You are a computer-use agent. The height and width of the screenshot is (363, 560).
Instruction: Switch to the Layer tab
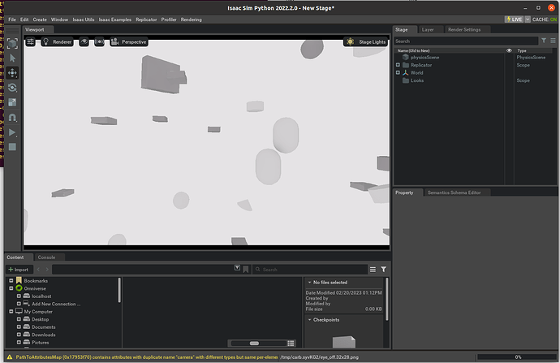[428, 30]
